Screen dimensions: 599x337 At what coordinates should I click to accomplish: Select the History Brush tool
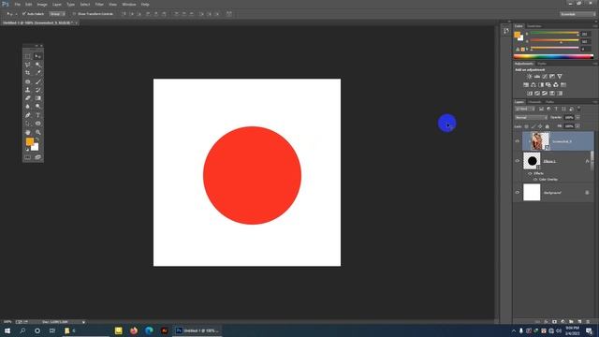pos(37,90)
